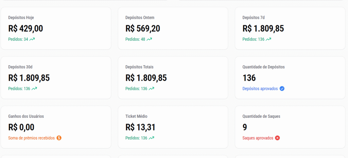Click red X icon beside Saques aprovados

(277, 138)
